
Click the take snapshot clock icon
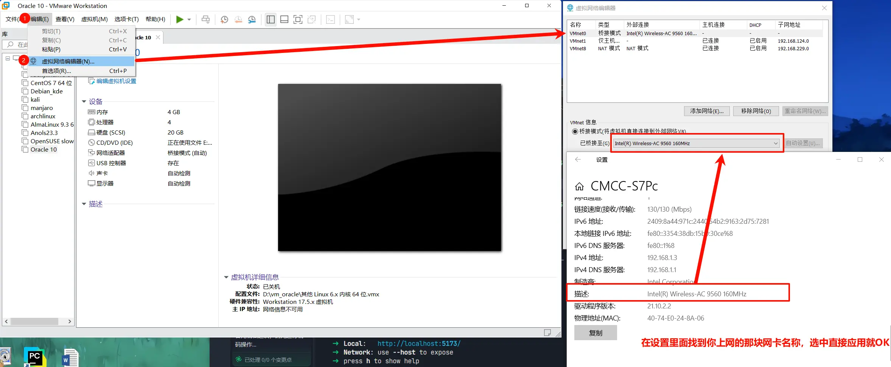(224, 19)
